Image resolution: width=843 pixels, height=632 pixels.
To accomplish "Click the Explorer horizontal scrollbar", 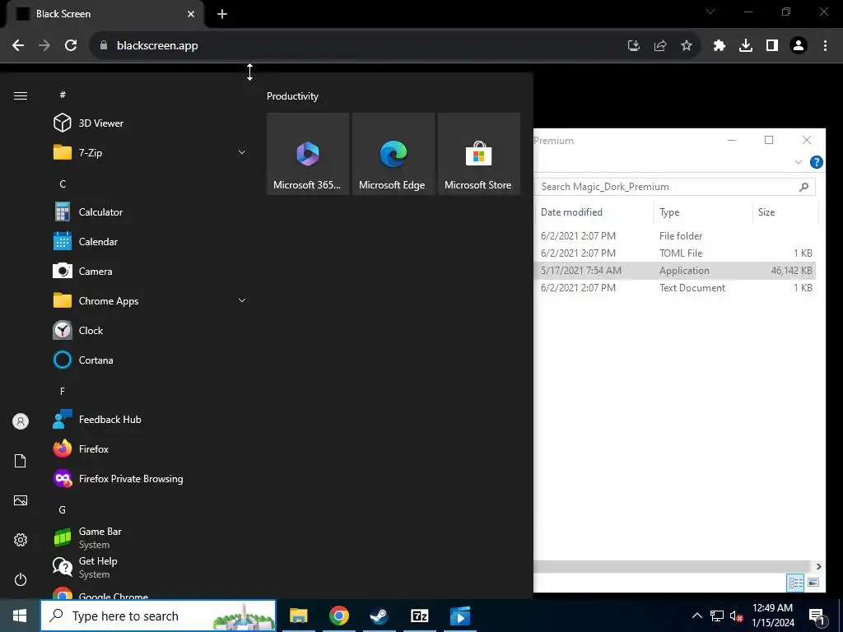I will tap(673, 566).
